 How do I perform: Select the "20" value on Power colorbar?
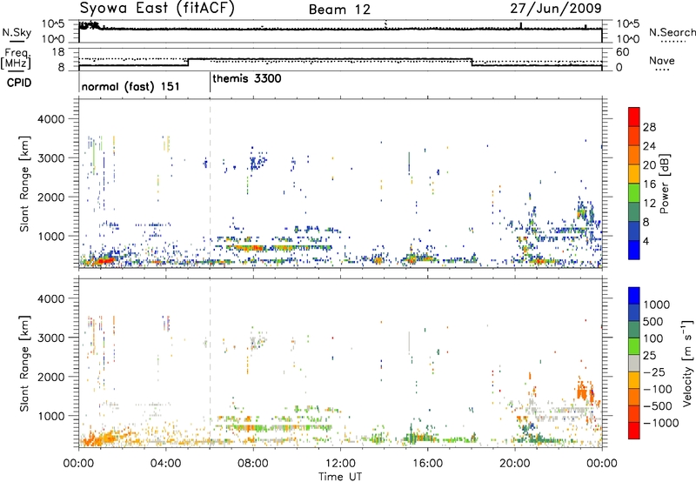pyautogui.click(x=649, y=165)
